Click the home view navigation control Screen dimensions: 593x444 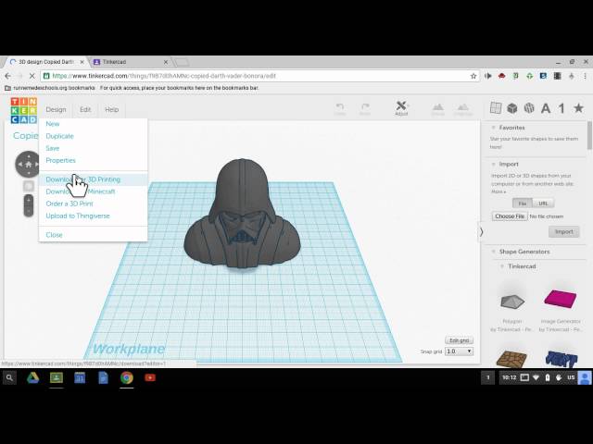pyautogui.click(x=29, y=165)
